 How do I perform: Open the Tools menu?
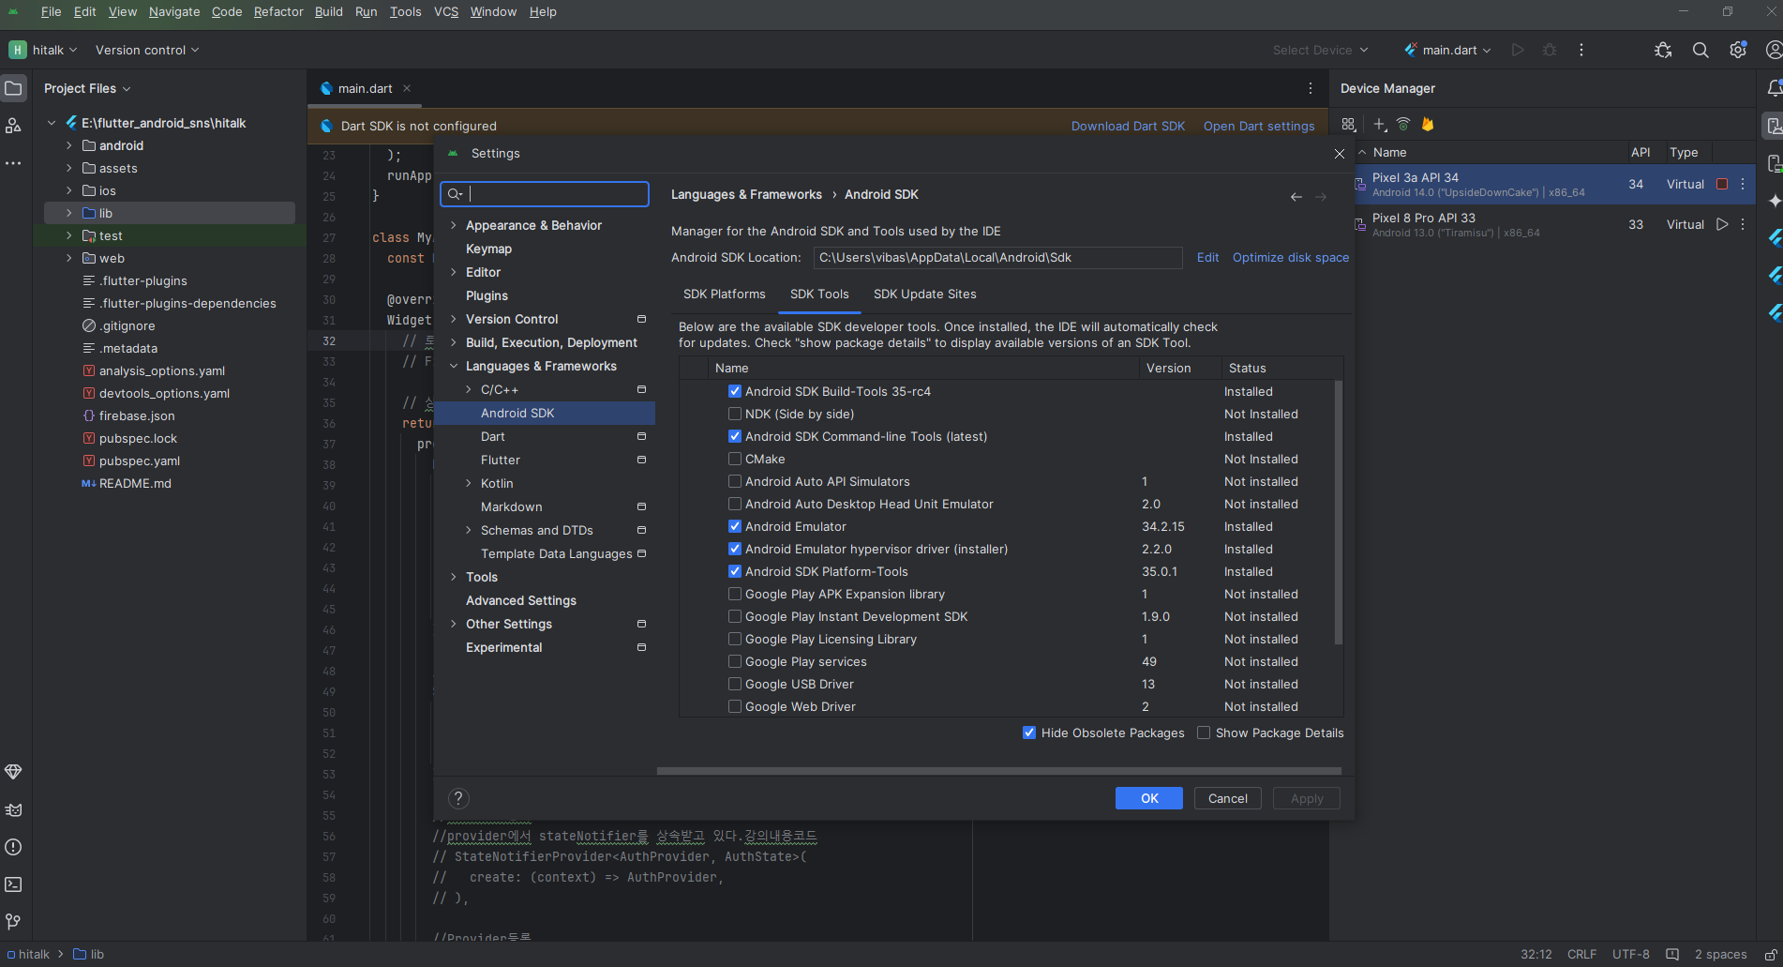click(x=405, y=11)
